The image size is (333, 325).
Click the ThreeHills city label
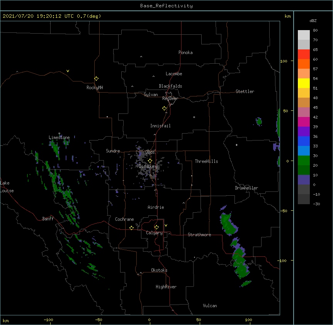pyautogui.click(x=206, y=161)
